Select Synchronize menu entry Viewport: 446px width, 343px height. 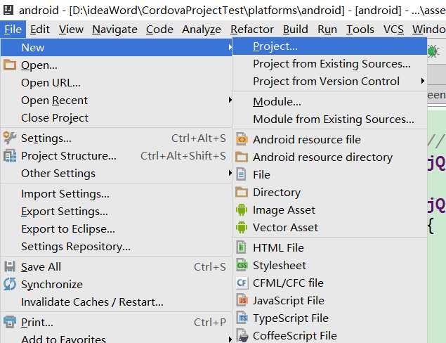click(x=116, y=285)
